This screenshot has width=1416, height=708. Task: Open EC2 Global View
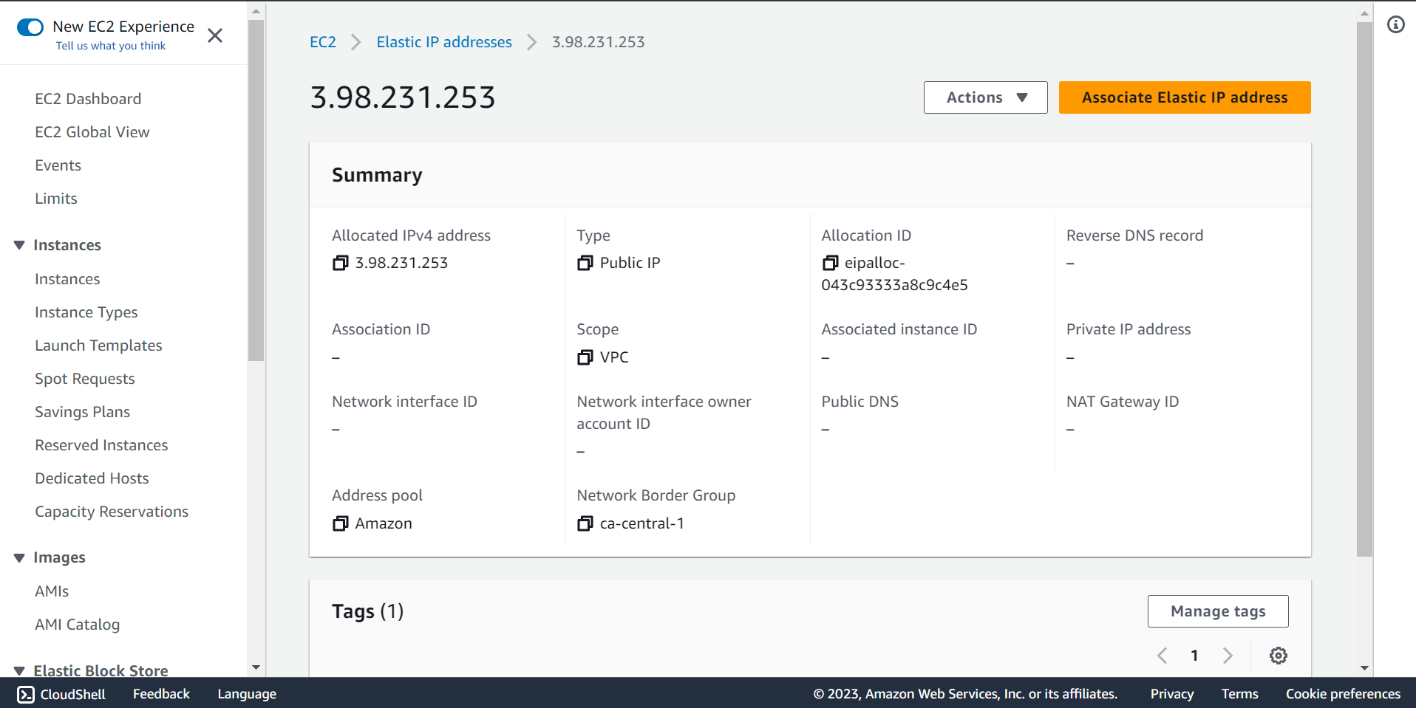coord(92,132)
